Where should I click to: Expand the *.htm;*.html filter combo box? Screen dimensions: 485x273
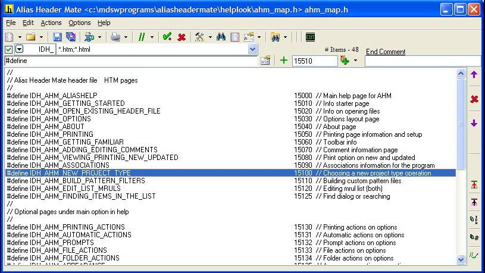(252, 49)
